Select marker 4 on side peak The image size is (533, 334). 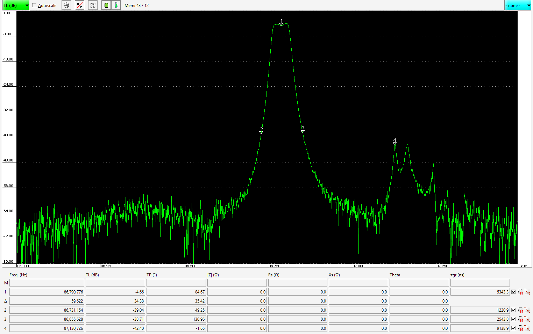[395, 141]
